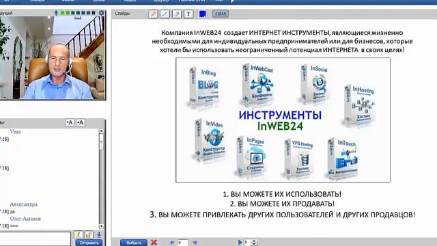
Task: Click chat user name Vinni
Action: click(15, 132)
